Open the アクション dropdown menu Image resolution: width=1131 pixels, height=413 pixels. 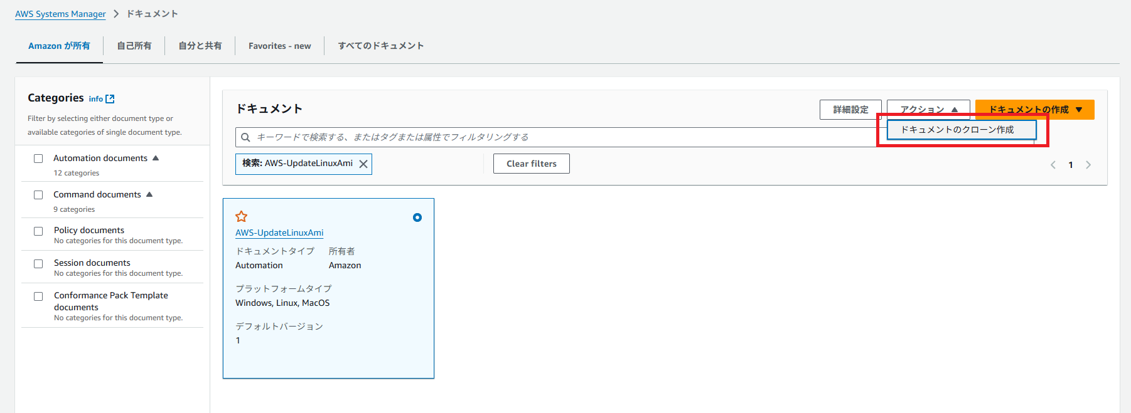point(928,110)
